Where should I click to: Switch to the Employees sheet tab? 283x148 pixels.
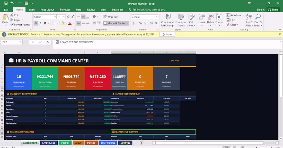tap(49, 143)
